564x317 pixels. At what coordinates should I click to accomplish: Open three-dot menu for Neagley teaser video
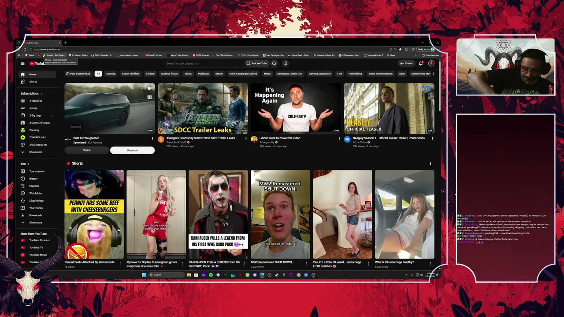pos(432,139)
